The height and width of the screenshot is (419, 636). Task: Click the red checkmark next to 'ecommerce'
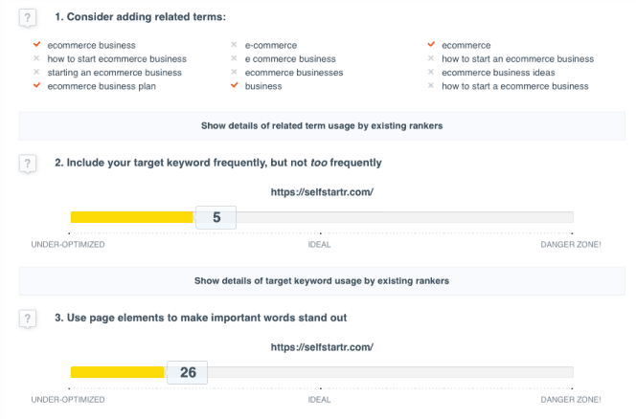click(431, 44)
